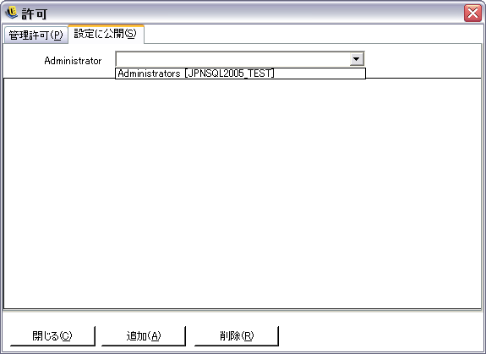Image resolution: width=486 pixels, height=354 pixels.
Task: Select the 設定に公開(S) tab
Action: point(106,34)
